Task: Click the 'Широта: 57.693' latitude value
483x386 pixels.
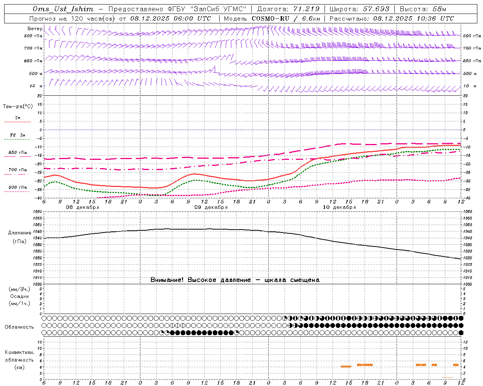Action: click(359, 9)
